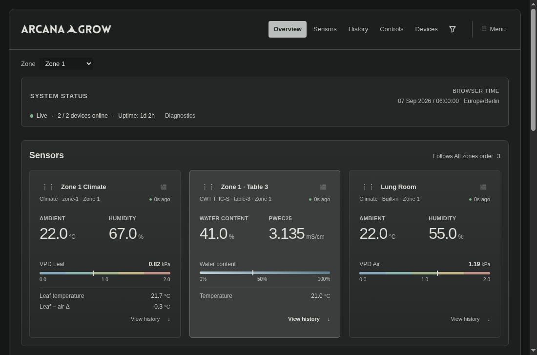Click the Water content gauge bar
This screenshot has width=537, height=355.
click(x=265, y=273)
